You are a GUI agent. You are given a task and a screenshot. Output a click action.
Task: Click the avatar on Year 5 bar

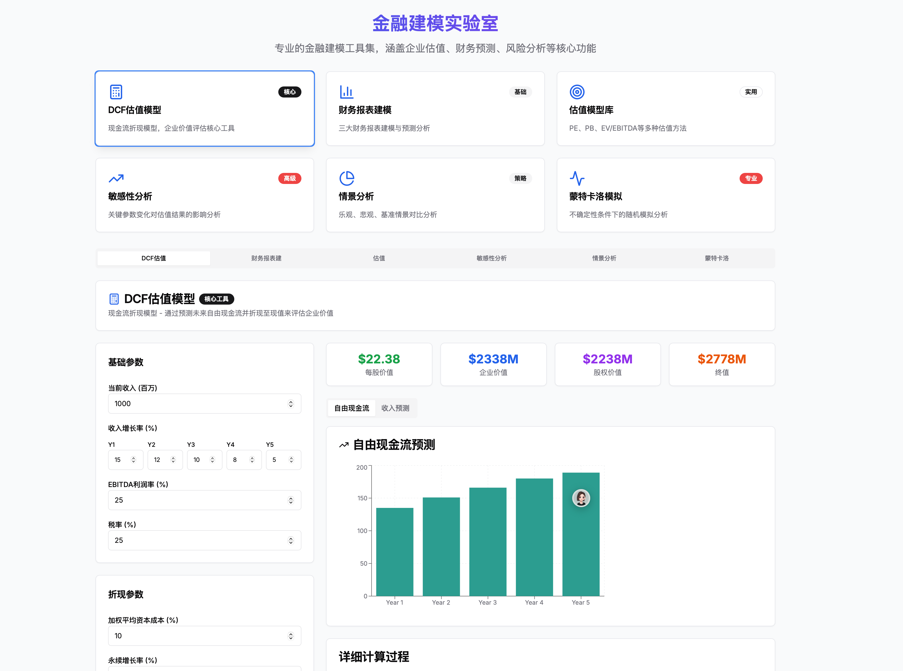pos(581,498)
